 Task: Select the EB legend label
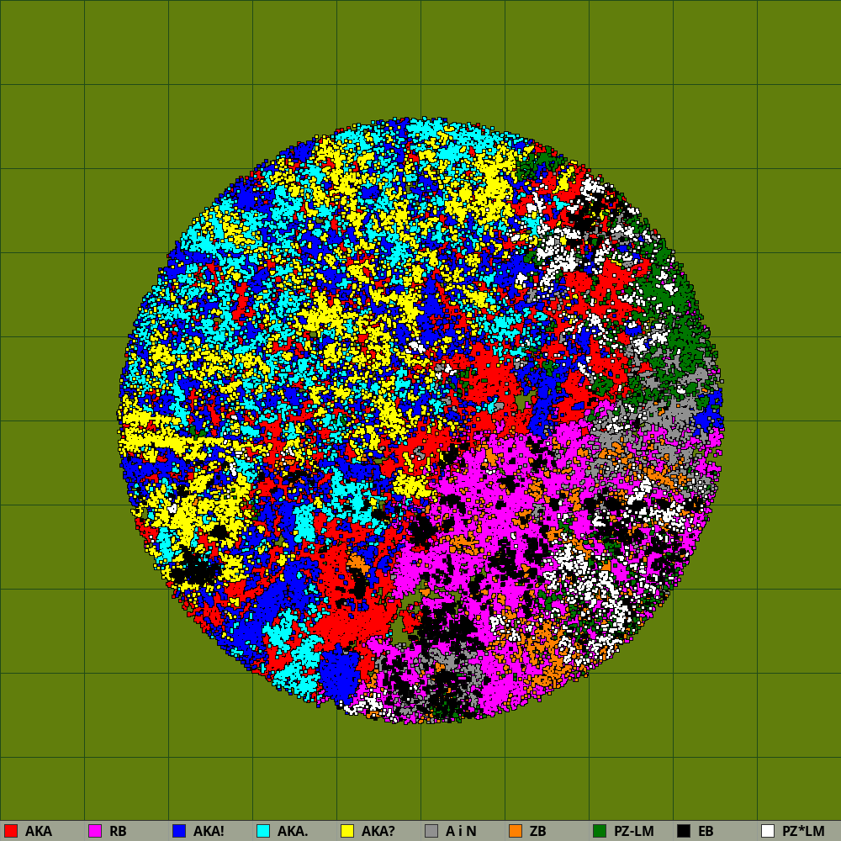pyautogui.click(x=706, y=832)
